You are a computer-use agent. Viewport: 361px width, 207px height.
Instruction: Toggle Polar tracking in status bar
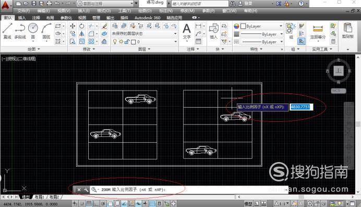point(103,203)
